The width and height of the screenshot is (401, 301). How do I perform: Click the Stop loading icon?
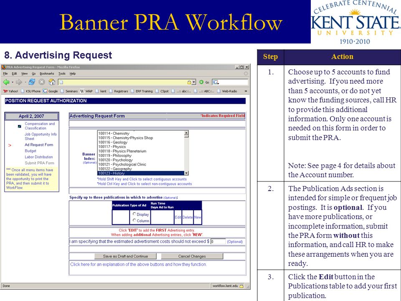tap(42, 82)
